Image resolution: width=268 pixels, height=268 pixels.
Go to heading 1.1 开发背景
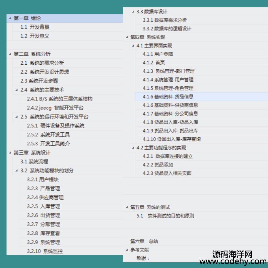(35, 27)
